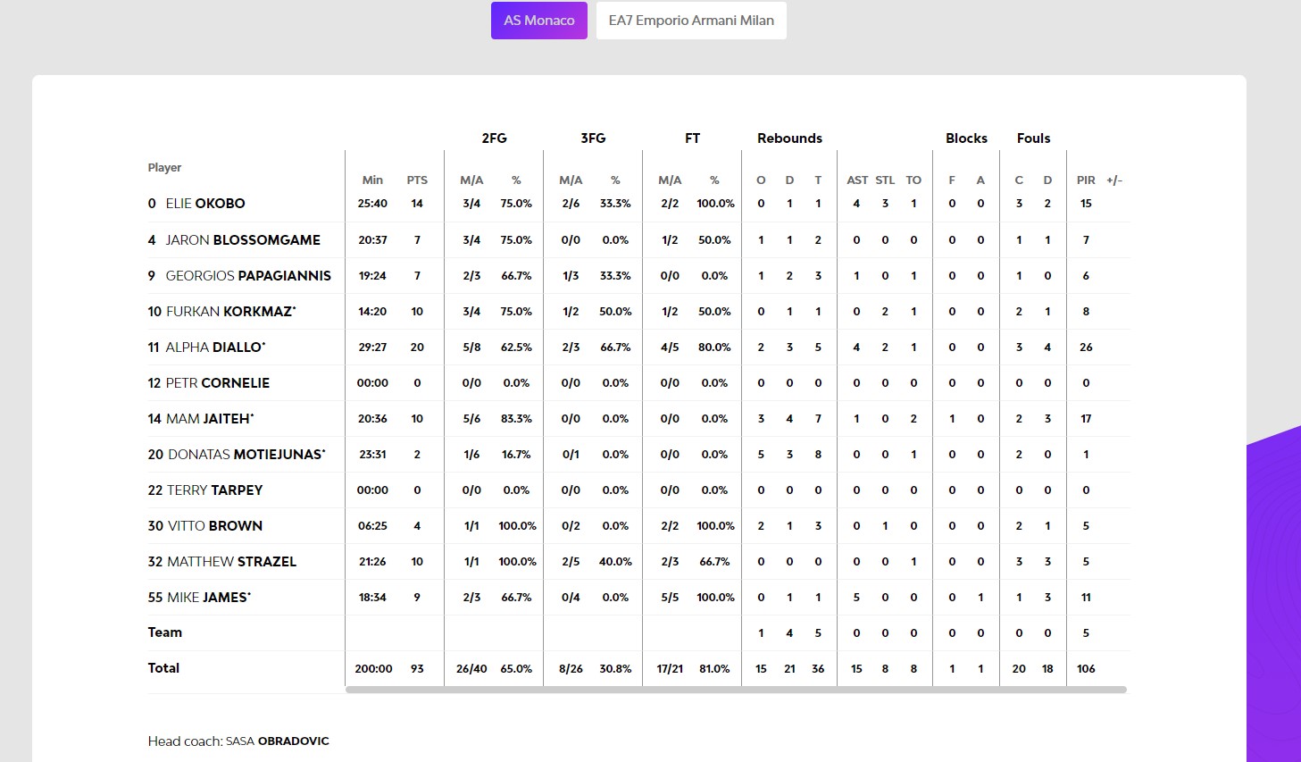1301x762 pixels.
Task: Click Papagiannis minutes 19:24
Action: click(x=372, y=275)
